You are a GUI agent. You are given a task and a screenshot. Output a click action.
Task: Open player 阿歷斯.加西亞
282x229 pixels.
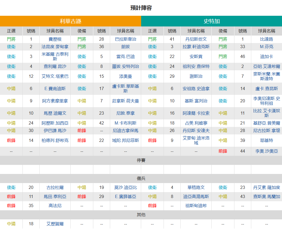[55, 123]
